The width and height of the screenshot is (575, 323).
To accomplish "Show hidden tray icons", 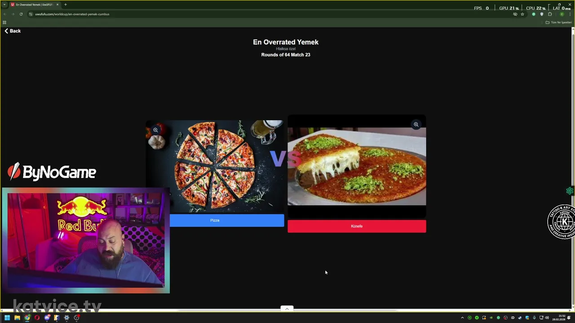I will 462,318.
